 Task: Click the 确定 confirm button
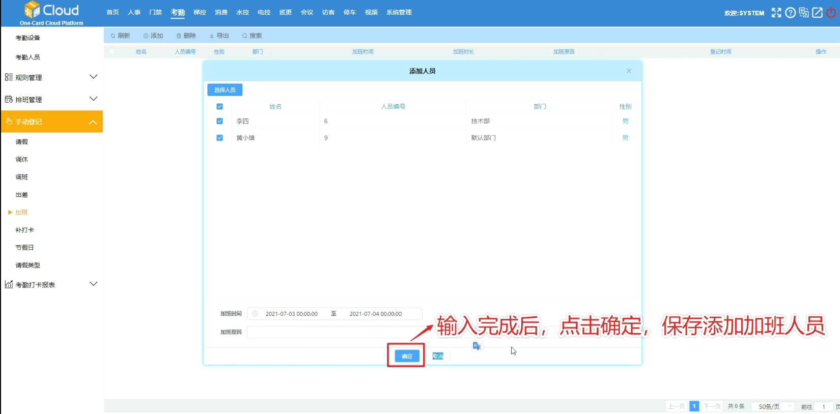(407, 356)
